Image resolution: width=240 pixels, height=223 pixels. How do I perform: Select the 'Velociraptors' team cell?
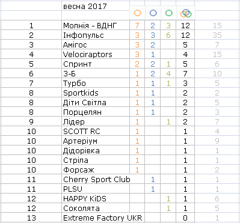pyautogui.click(x=96, y=54)
